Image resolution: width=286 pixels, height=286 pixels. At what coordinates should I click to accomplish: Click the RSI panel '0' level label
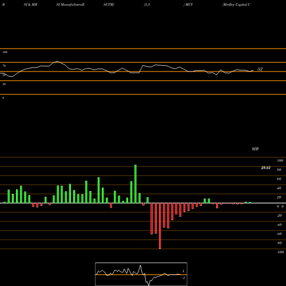[x=3, y=98]
